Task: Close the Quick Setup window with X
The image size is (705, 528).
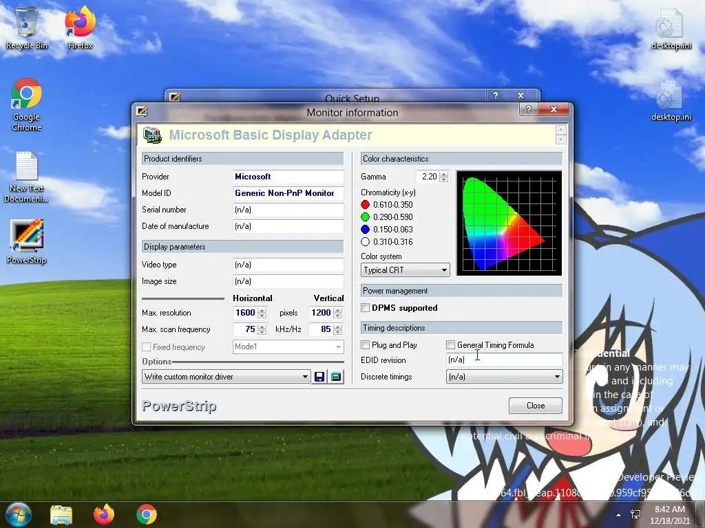Action: [520, 95]
